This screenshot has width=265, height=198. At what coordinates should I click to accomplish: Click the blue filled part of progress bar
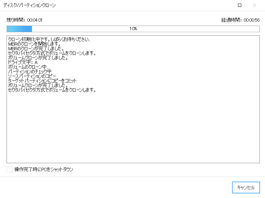[x=19, y=29]
